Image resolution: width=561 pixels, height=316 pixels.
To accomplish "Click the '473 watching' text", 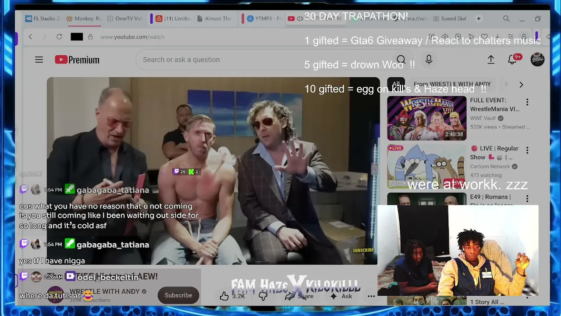I will click(486, 175).
